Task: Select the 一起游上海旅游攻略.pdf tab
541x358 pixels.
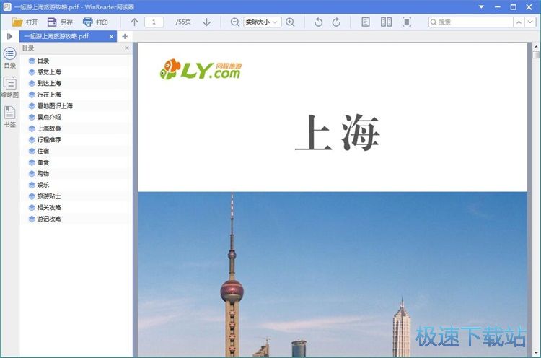Action: tap(68, 36)
